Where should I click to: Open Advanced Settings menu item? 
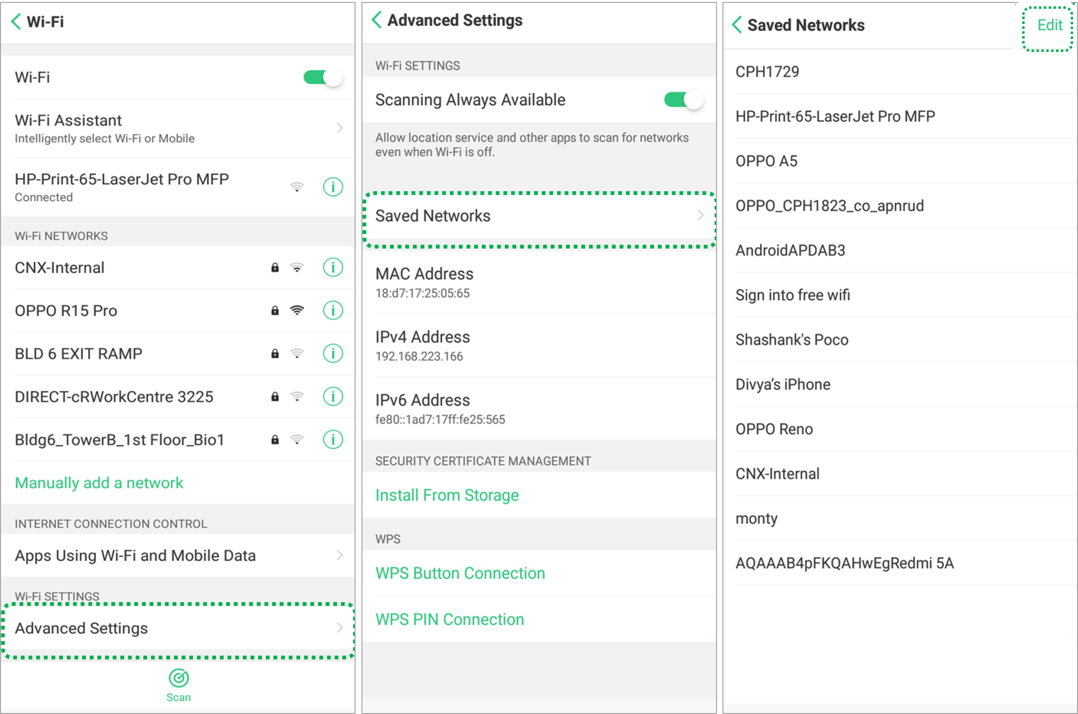click(x=178, y=628)
